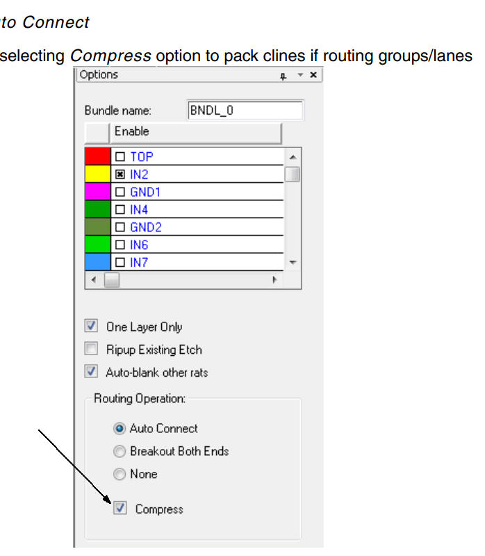
Task: Close the Options panel
Action: point(313,75)
